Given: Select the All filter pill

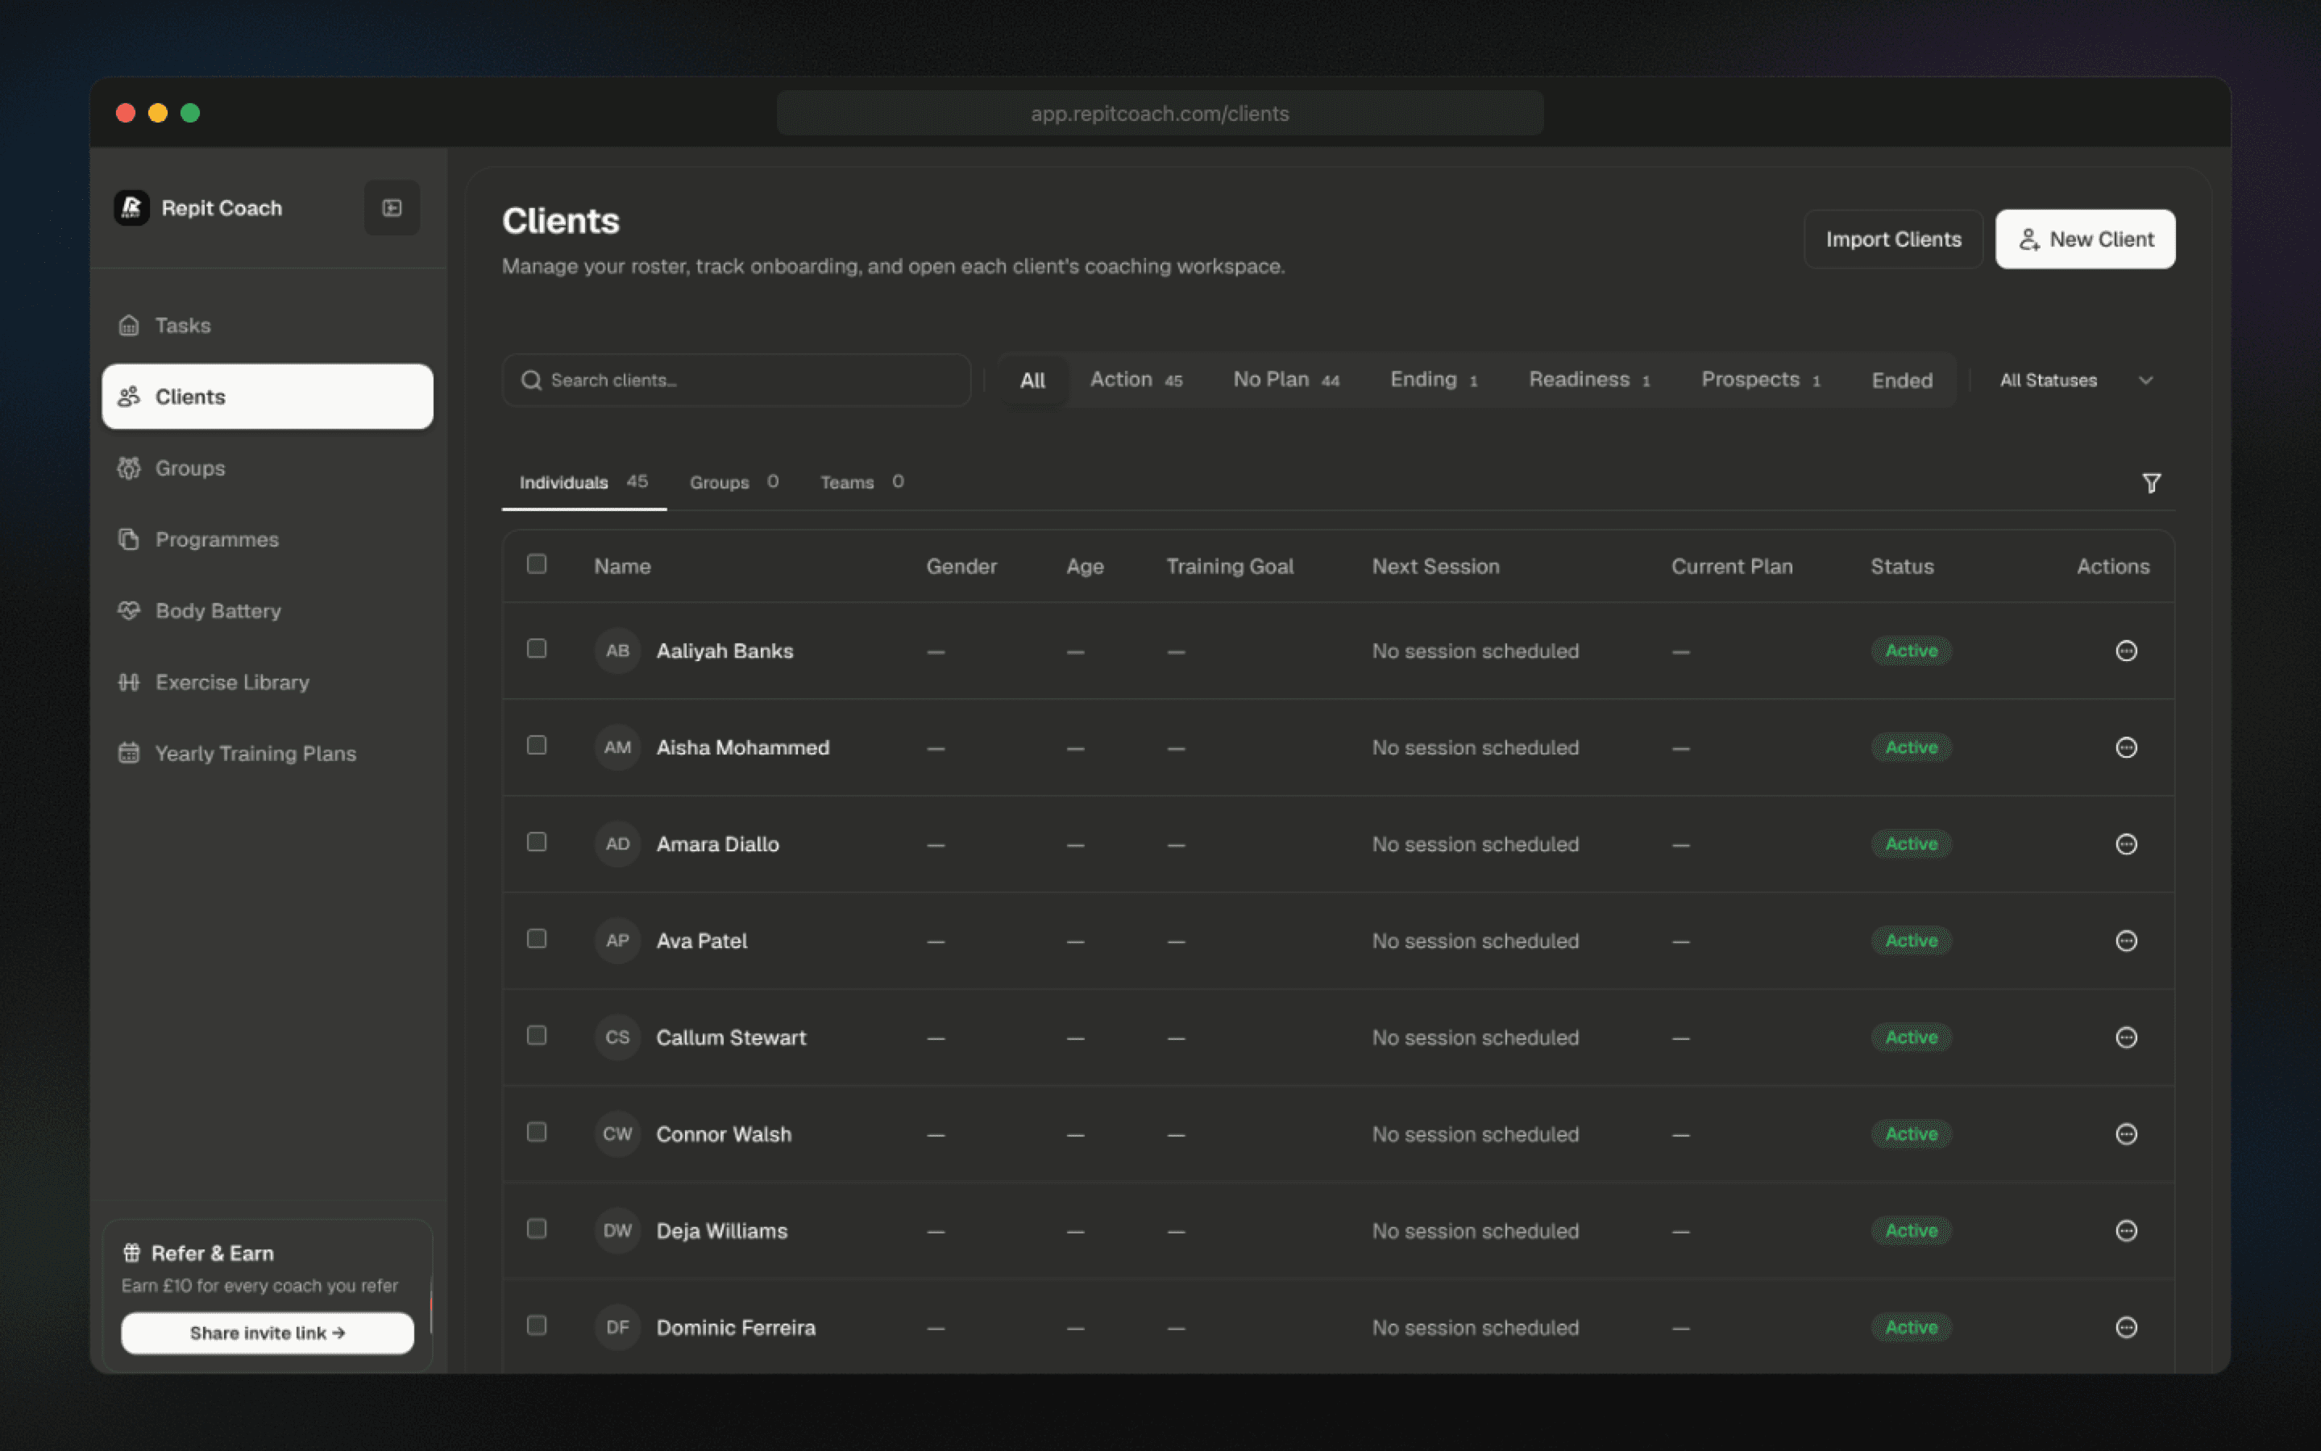Looking at the screenshot, I should (x=1032, y=381).
